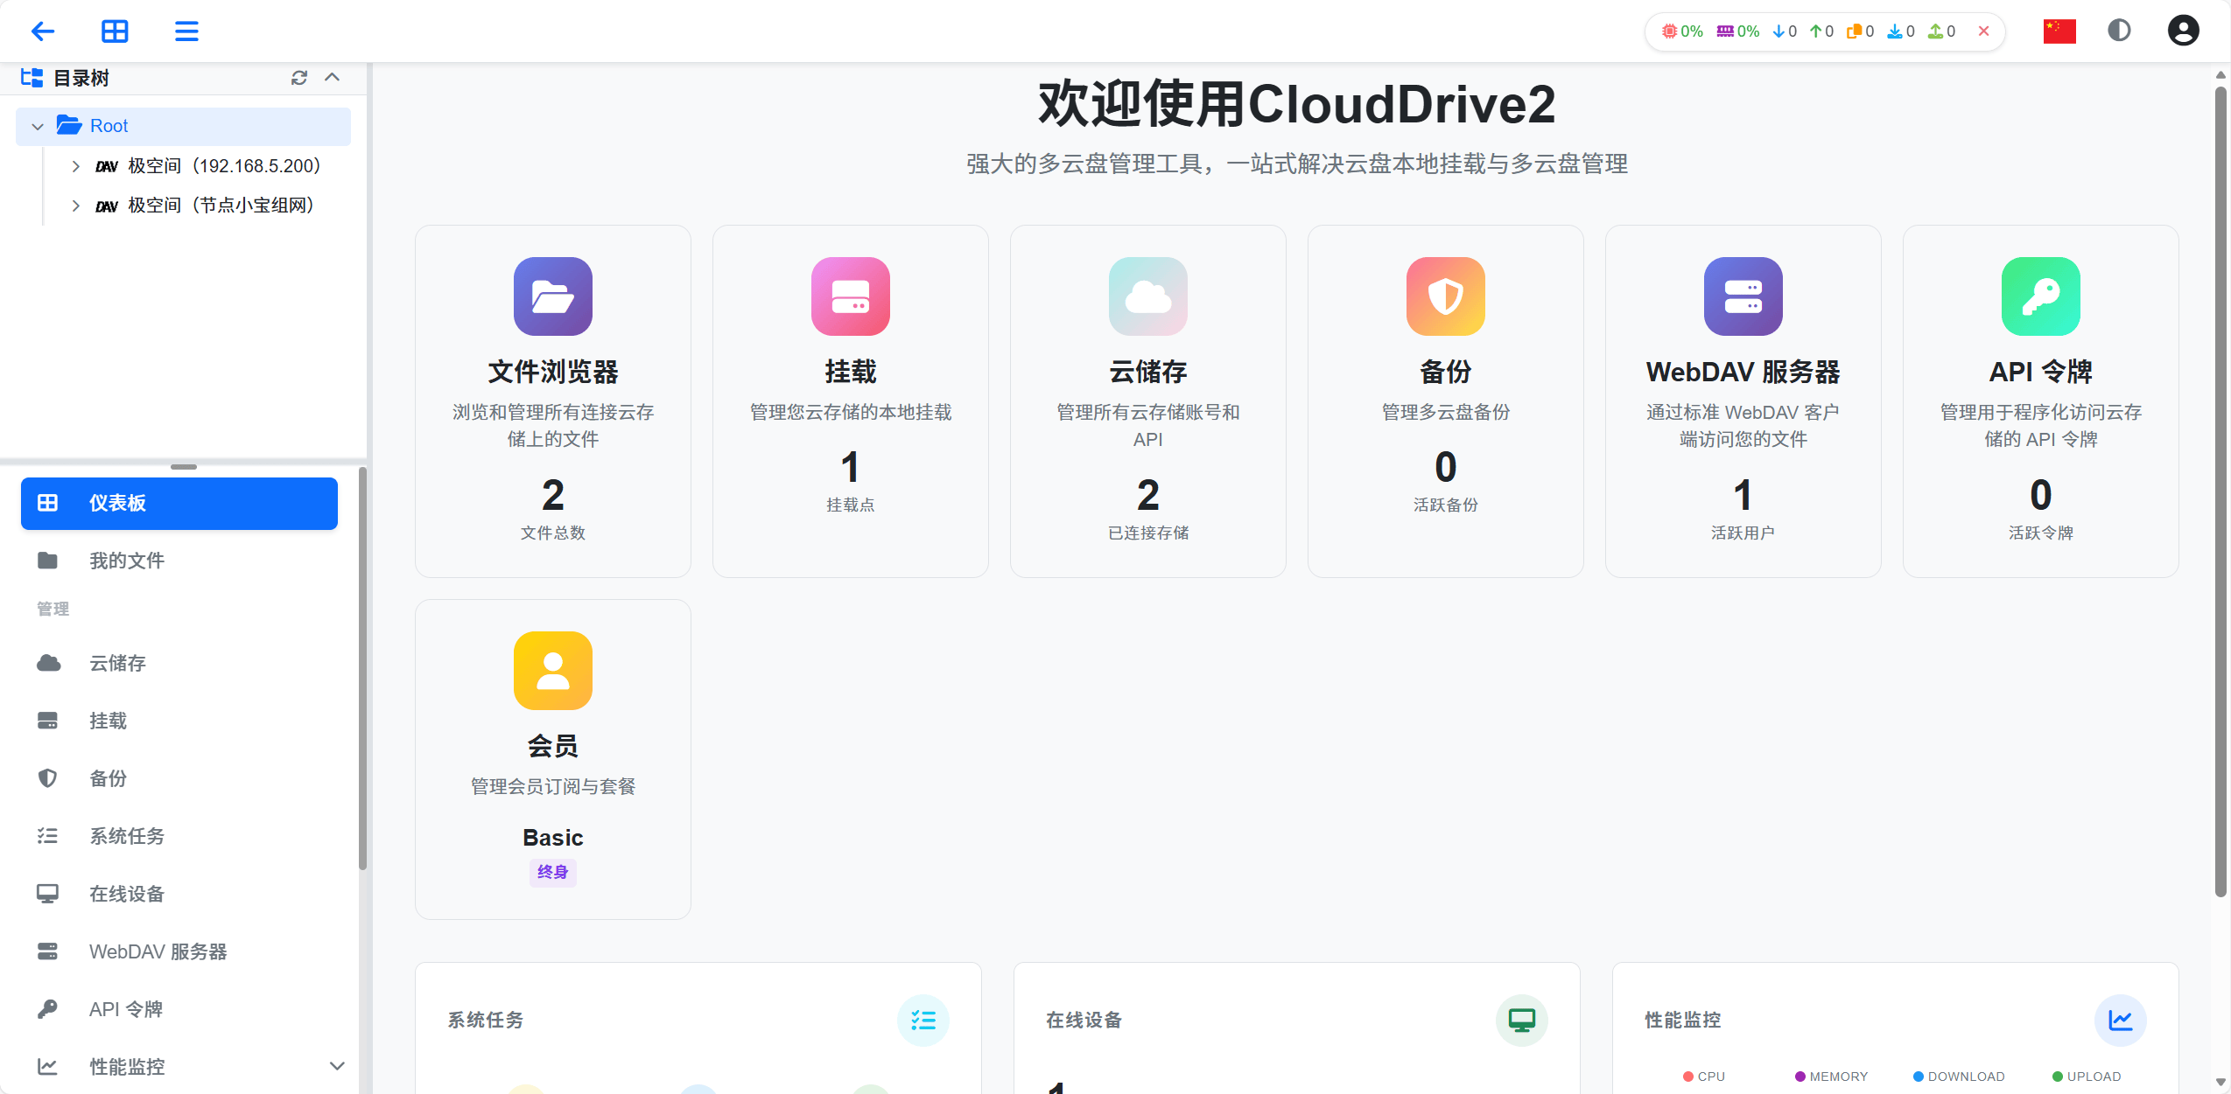Open the performance monitor chart icon
Screen dimensions: 2231x1094
(2119, 1020)
